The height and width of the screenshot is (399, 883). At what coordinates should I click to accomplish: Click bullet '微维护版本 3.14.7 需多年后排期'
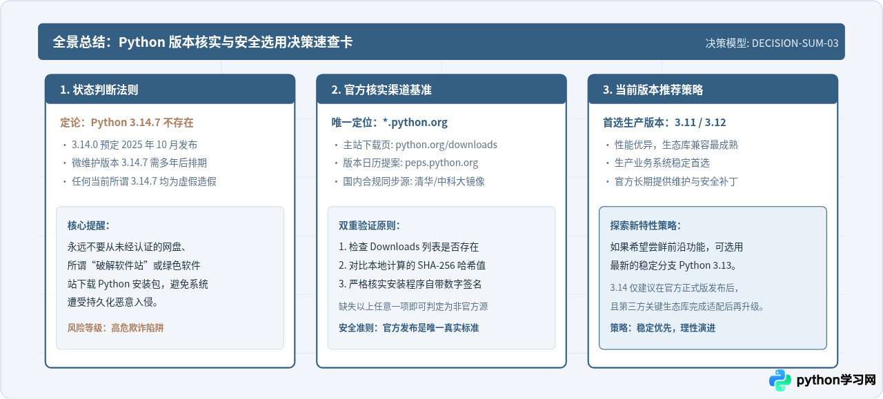click(x=139, y=163)
